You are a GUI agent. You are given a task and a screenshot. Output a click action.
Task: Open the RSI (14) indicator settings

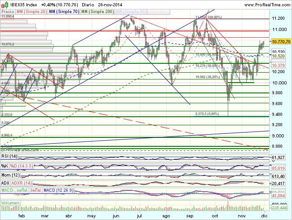9,155
